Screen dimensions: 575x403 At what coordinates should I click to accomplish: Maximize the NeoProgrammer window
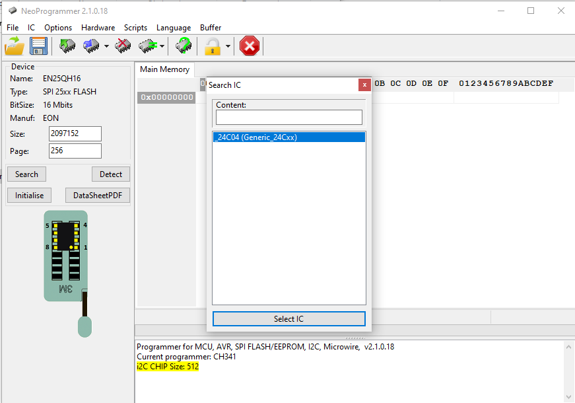pos(531,11)
